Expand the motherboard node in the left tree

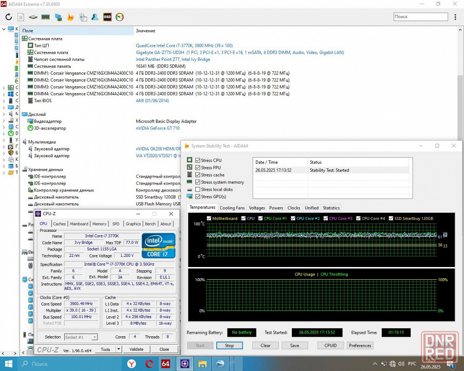point(4,88)
